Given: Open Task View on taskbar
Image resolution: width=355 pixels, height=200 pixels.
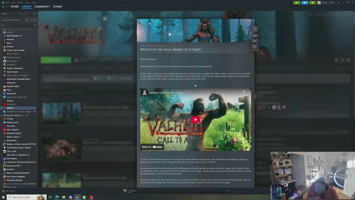Looking at the screenshot, I should coord(50,197).
